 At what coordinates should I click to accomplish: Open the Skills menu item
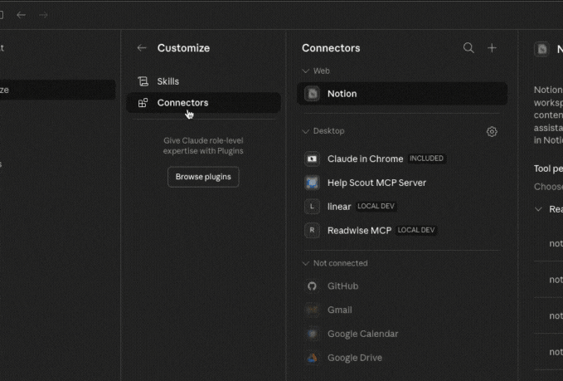click(167, 81)
